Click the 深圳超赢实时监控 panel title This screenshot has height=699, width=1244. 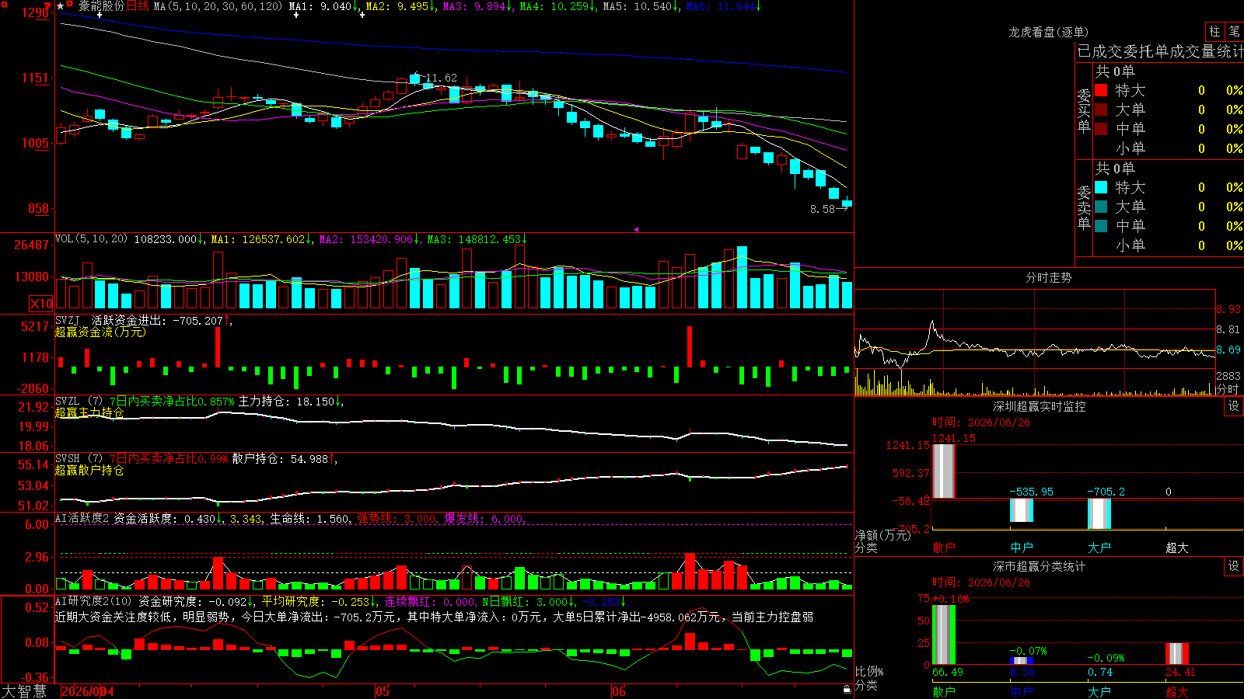pos(1039,406)
